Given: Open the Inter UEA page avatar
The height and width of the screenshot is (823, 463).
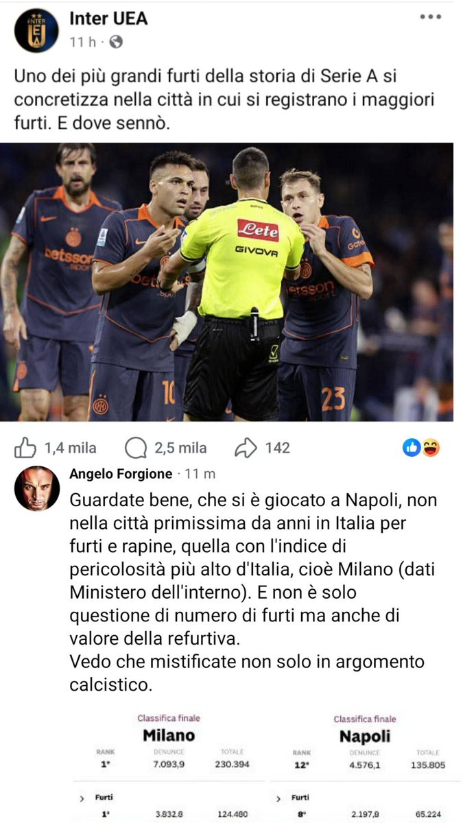Looking at the screenshot, I should click(36, 30).
